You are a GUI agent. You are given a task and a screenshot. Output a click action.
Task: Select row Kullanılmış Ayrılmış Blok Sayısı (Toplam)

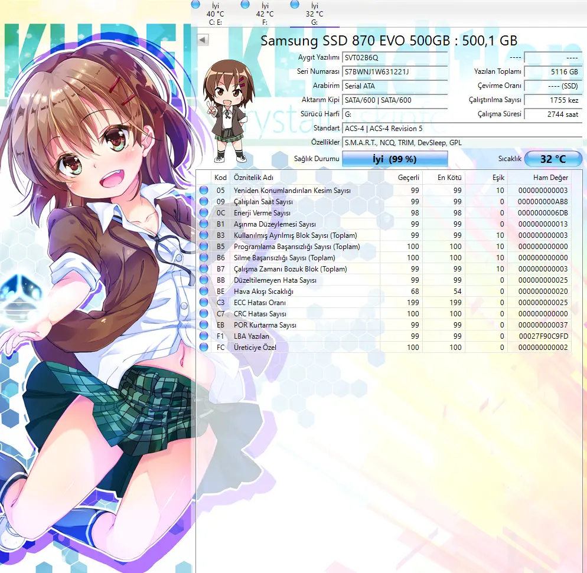(x=384, y=235)
